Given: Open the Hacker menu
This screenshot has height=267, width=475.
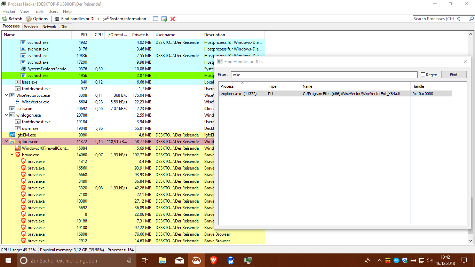Looking at the screenshot, I should coord(9,11).
